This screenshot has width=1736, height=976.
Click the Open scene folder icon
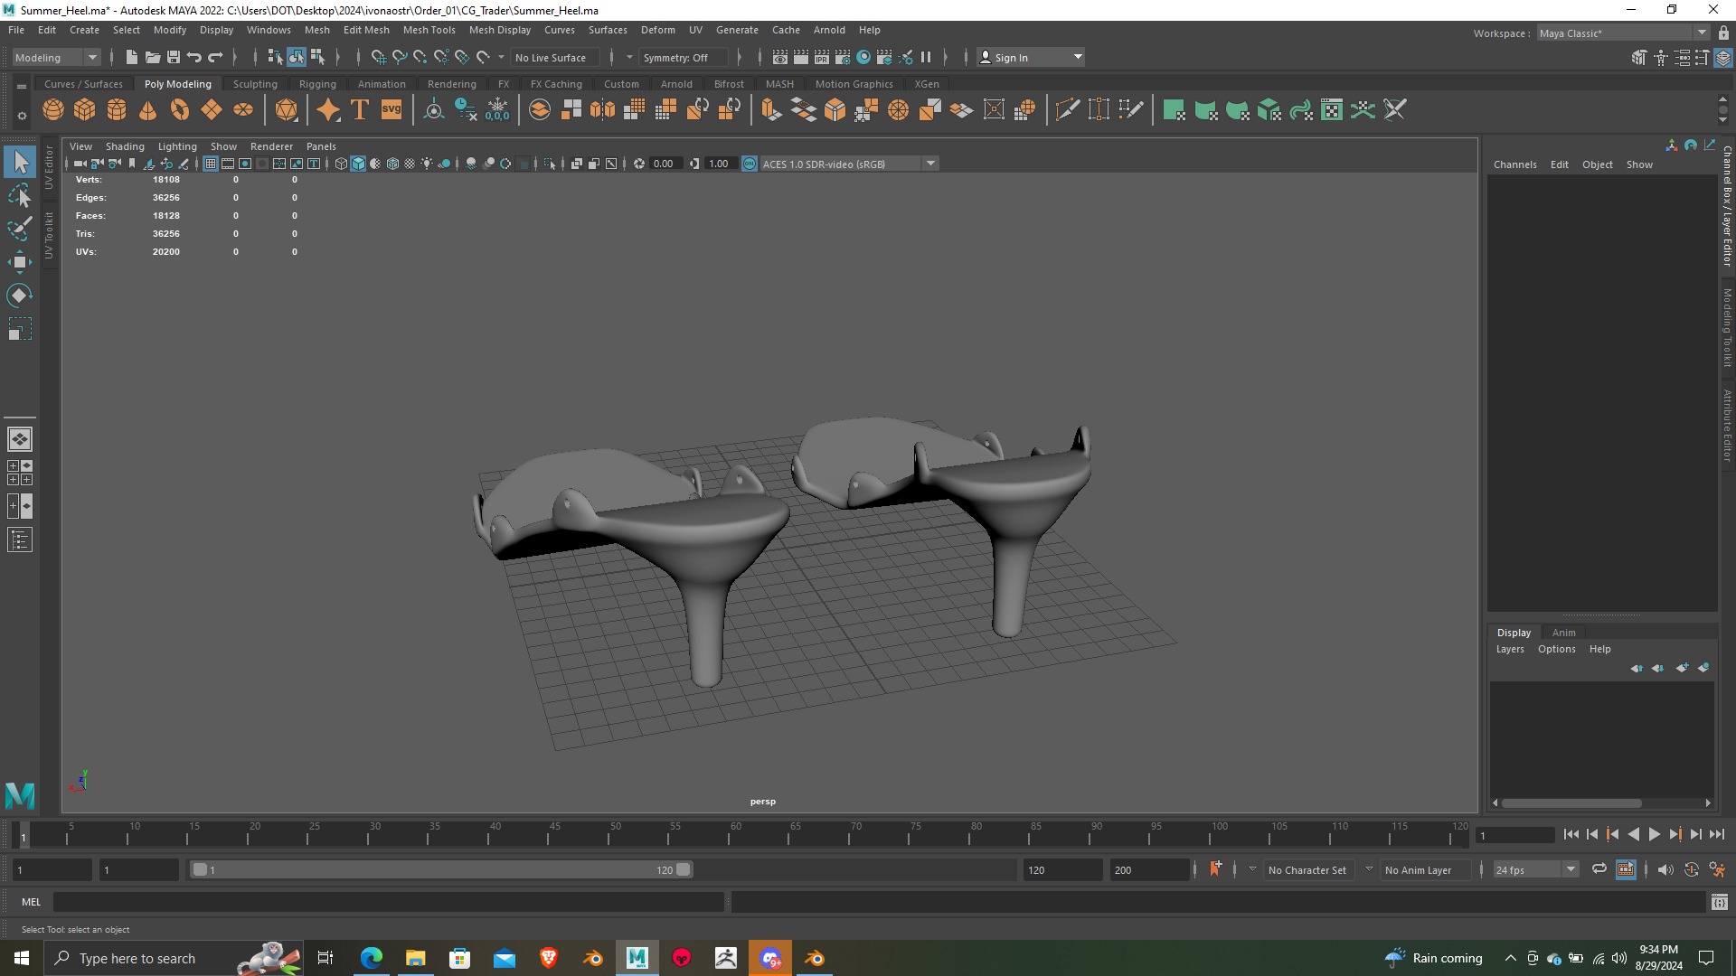point(153,57)
